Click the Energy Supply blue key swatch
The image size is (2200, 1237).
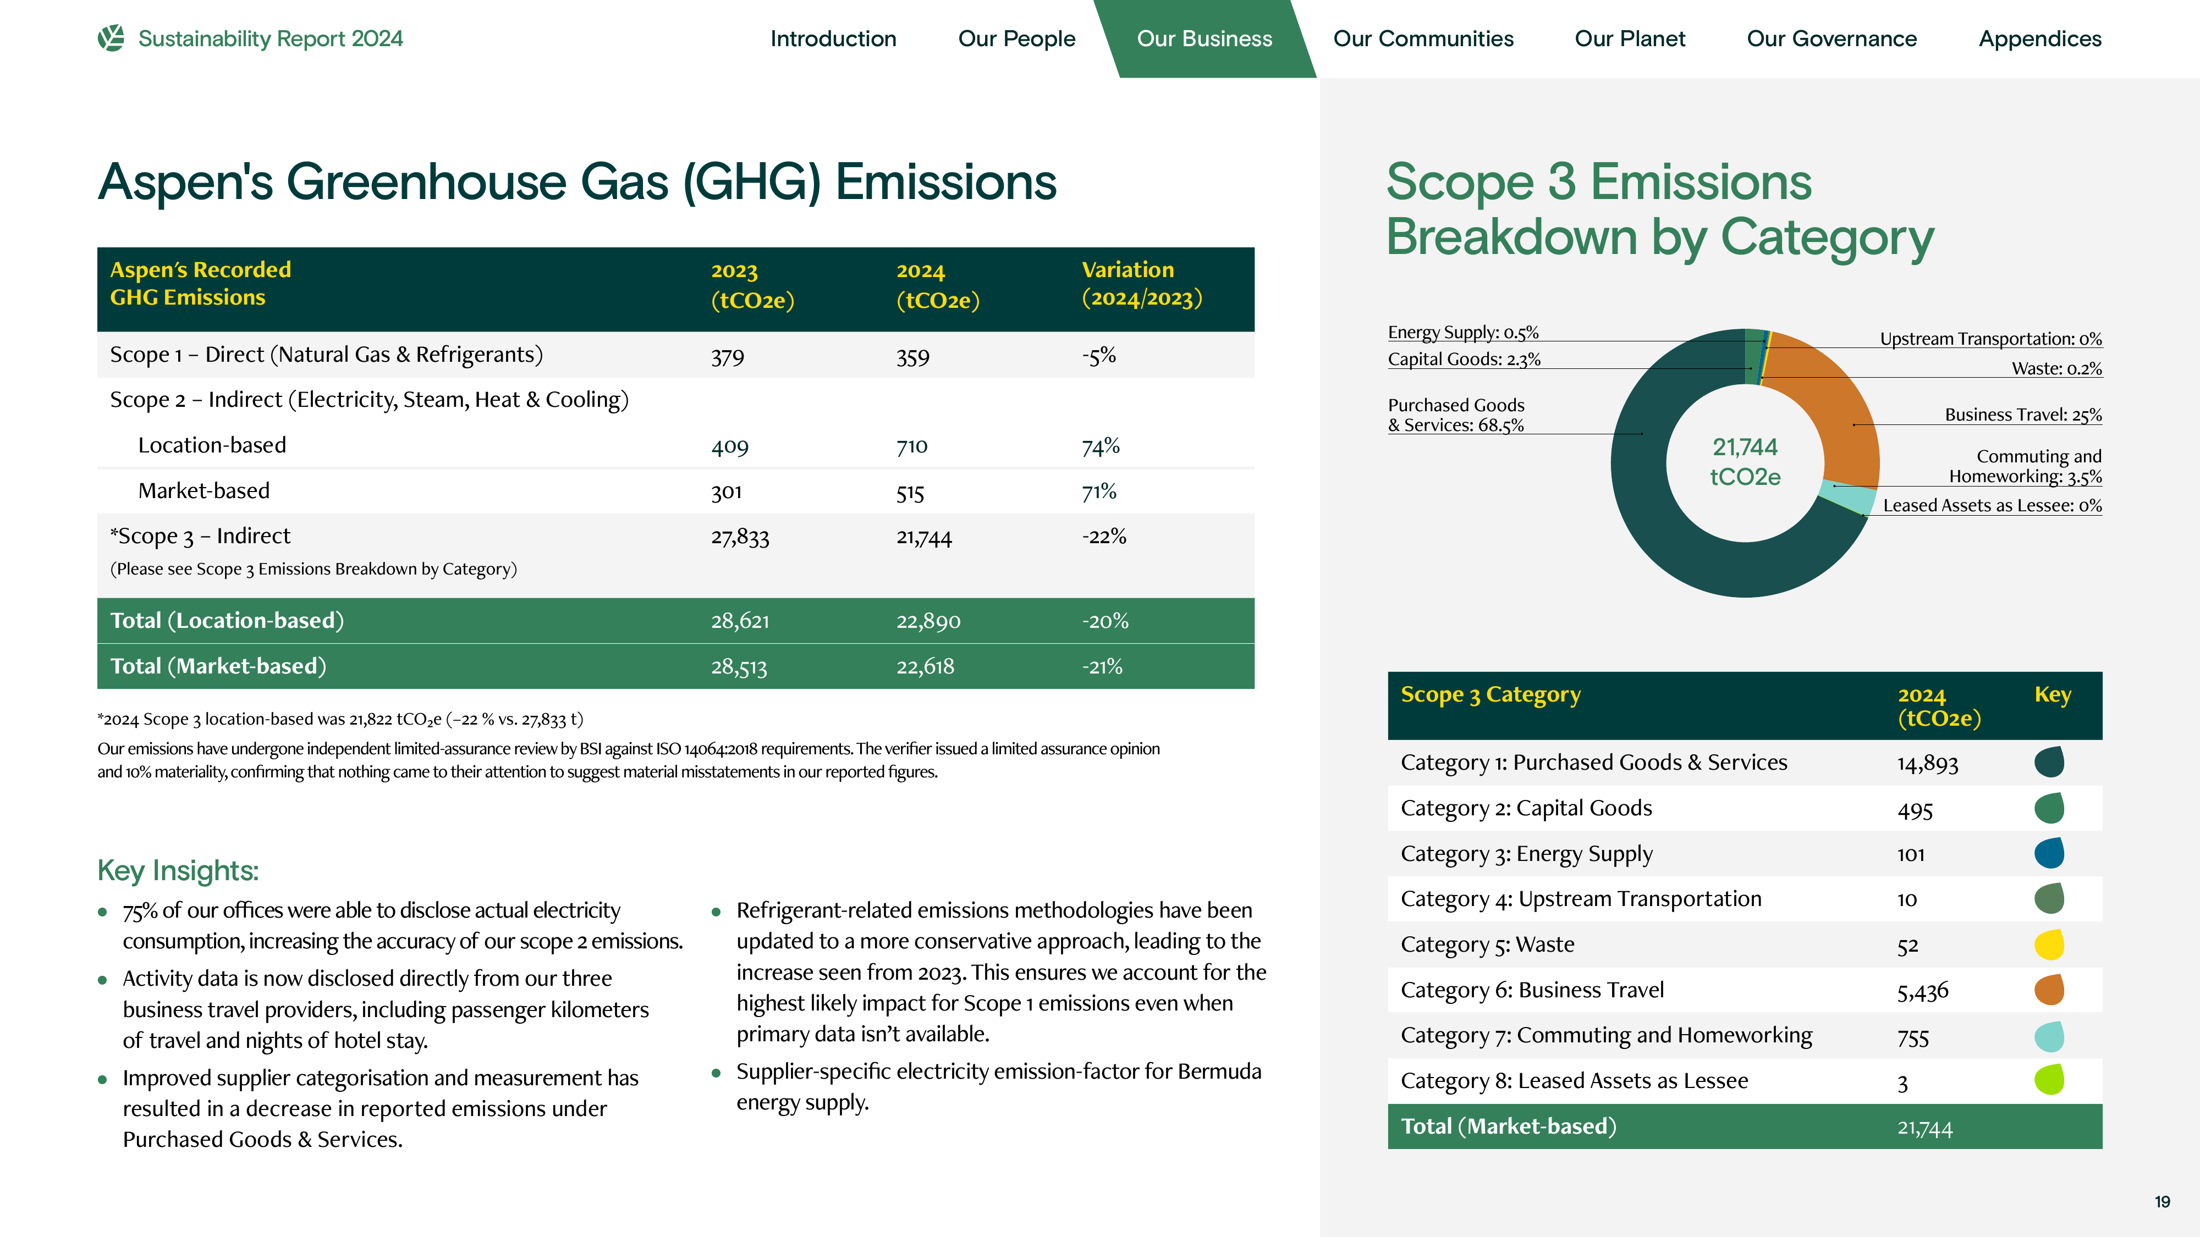coord(2049,853)
